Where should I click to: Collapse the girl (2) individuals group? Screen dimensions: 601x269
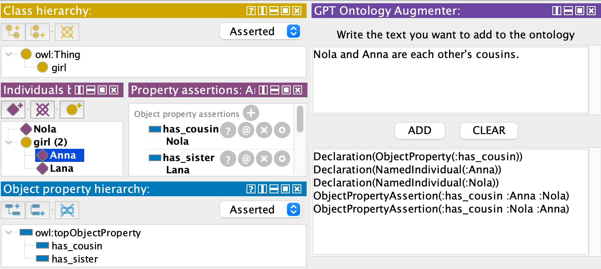(x=9, y=142)
